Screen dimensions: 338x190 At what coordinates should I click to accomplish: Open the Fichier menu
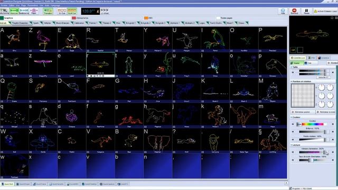[x=4, y=5]
